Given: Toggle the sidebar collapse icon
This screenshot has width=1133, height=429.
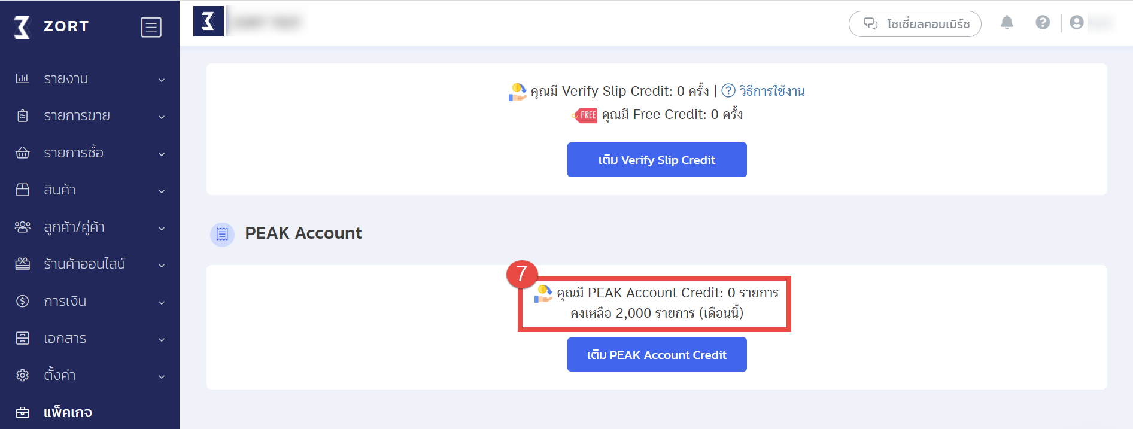Looking at the screenshot, I should 151,26.
